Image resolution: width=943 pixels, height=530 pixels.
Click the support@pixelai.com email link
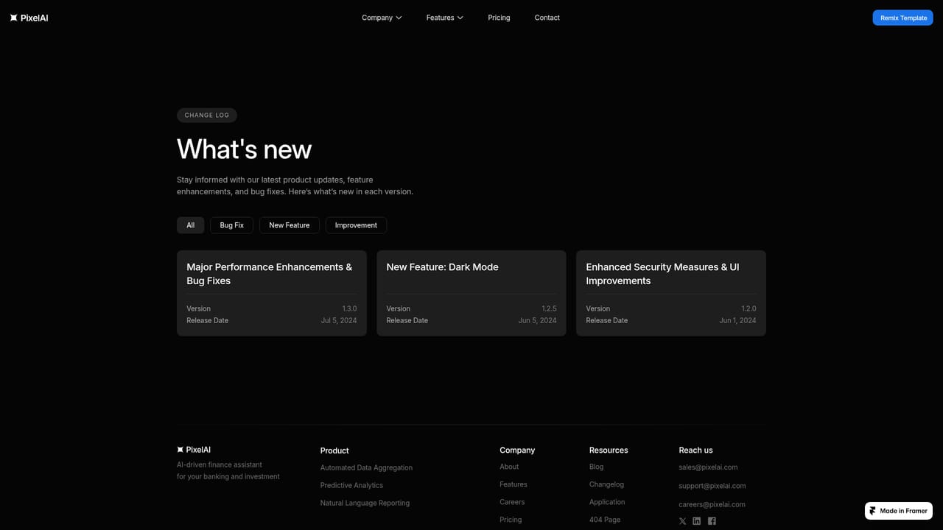click(x=712, y=486)
